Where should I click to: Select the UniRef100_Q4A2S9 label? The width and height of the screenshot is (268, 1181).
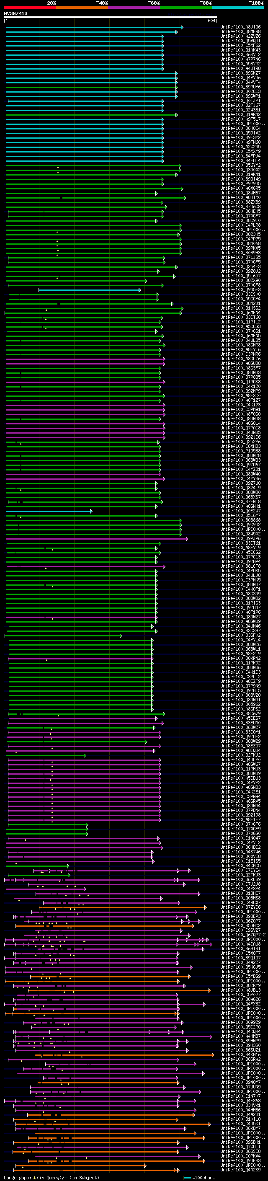coord(240,1170)
